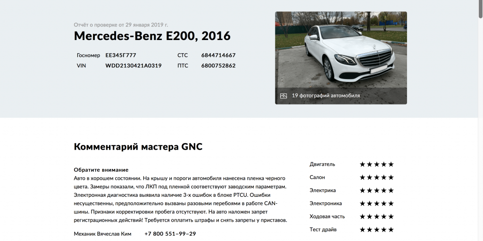Open the 19 фотографий автомобиля gallery

click(325, 96)
